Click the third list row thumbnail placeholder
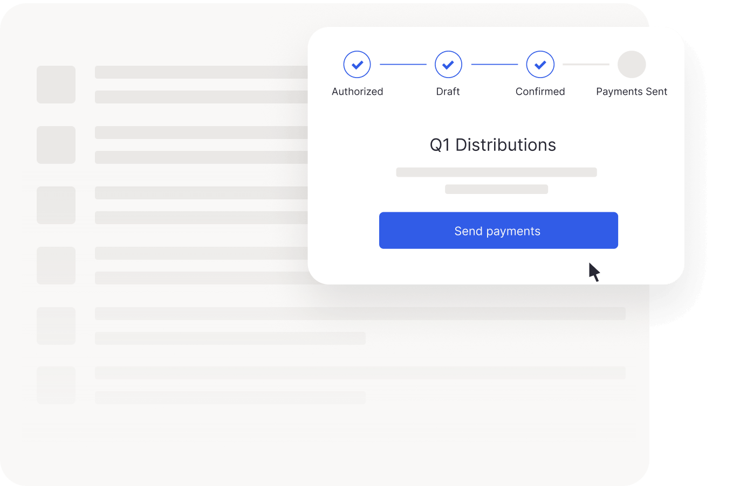The image size is (733, 486). click(56, 205)
